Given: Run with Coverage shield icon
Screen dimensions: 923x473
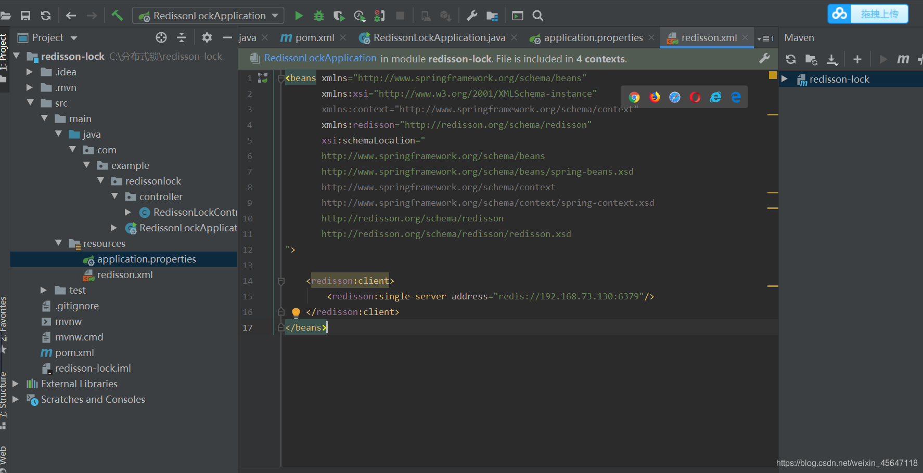Looking at the screenshot, I should coord(339,16).
